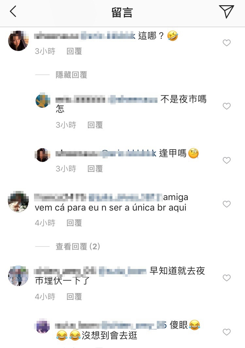Like the comment saying 這哪？

227,43
